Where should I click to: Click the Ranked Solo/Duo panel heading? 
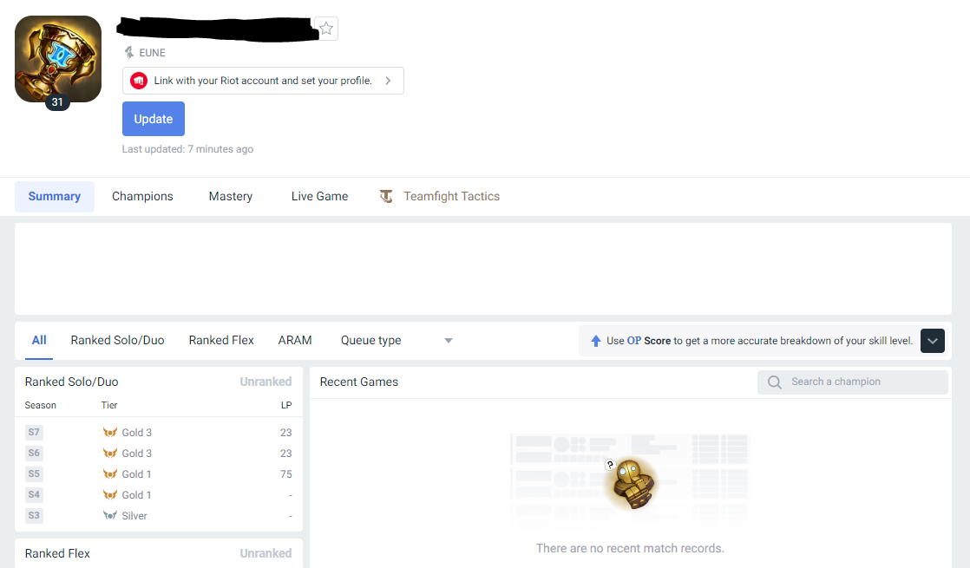point(72,382)
